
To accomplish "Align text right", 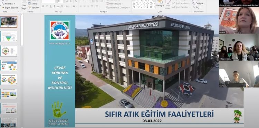I will tap(88, 6).
